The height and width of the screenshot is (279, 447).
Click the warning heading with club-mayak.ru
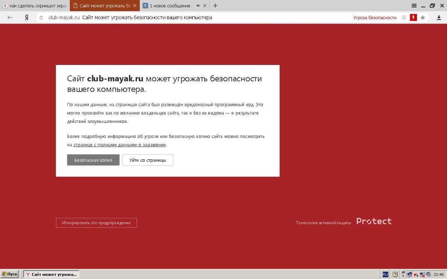coord(164,84)
